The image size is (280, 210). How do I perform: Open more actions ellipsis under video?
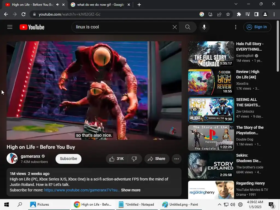(x=177, y=159)
